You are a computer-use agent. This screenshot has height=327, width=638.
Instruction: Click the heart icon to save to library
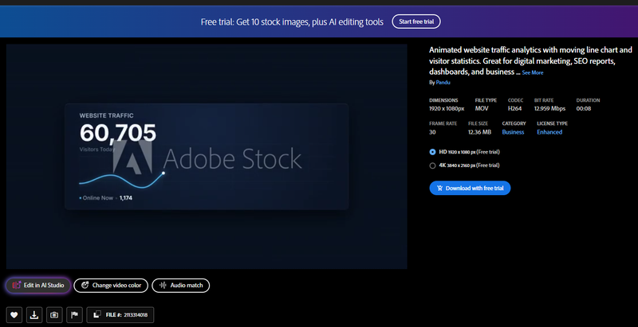click(14, 315)
